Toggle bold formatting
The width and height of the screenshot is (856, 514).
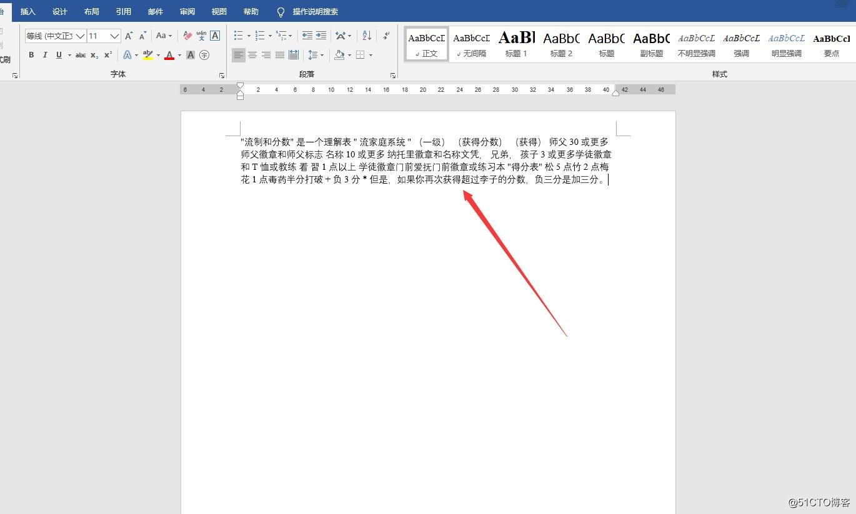[x=31, y=55]
